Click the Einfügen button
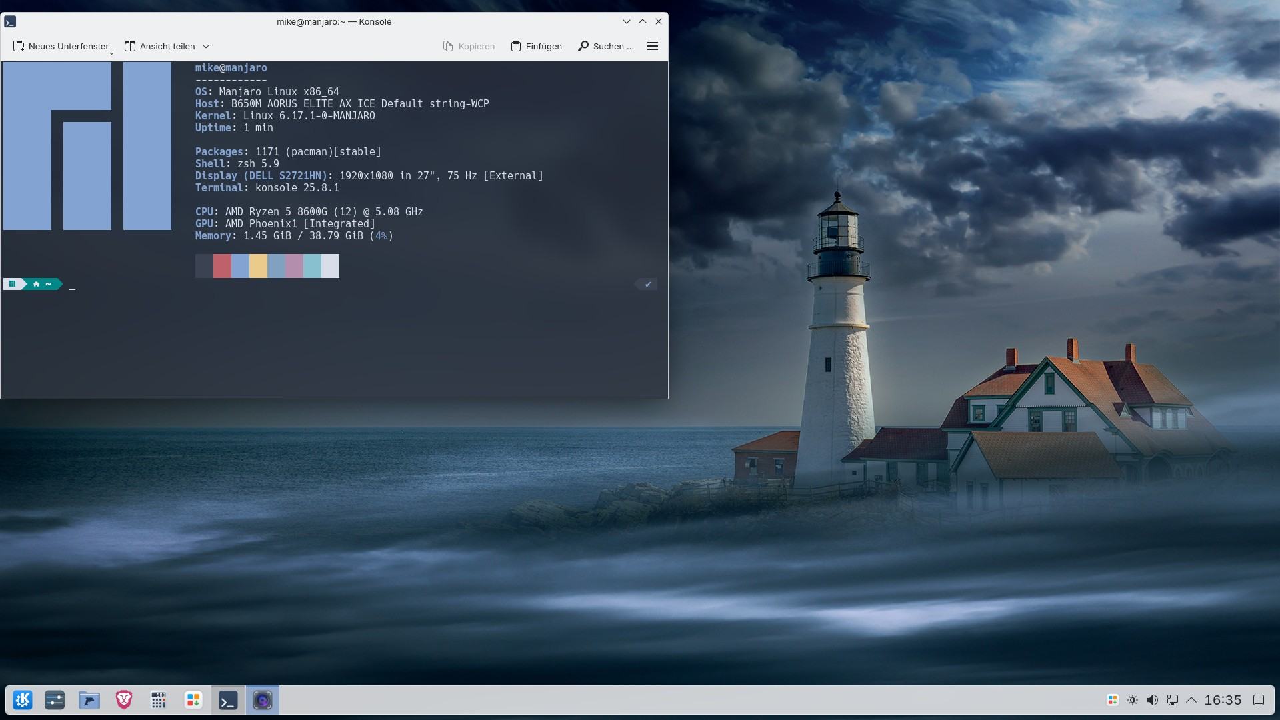The width and height of the screenshot is (1280, 720). [537, 46]
